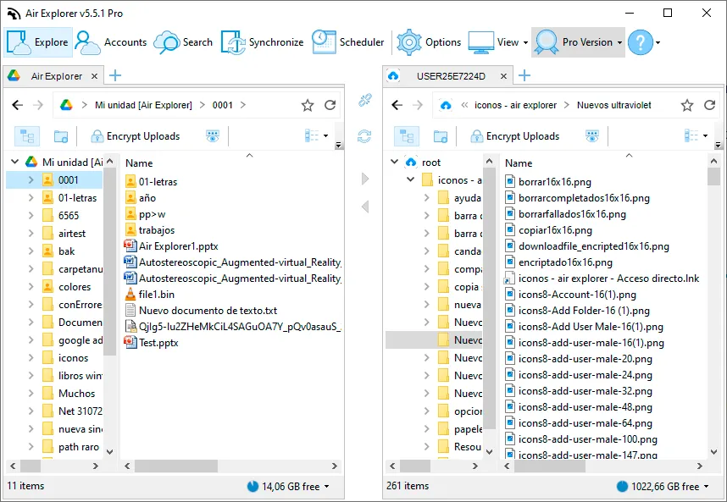The height and width of the screenshot is (502, 727).
Task: Select file1.bin in the list
Action: click(x=157, y=295)
